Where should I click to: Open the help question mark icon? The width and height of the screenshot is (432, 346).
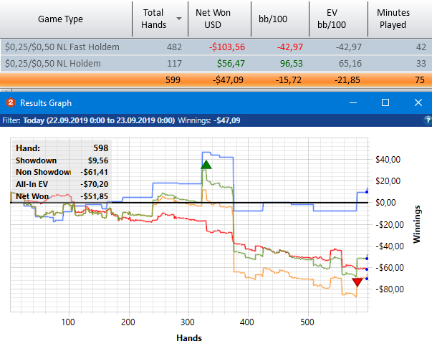tap(428, 120)
